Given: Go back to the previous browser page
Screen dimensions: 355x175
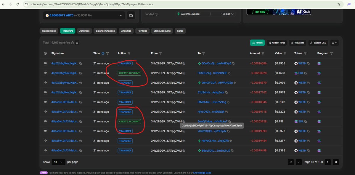Looking at the screenshot, I should pyautogui.click(x=3, y=4).
